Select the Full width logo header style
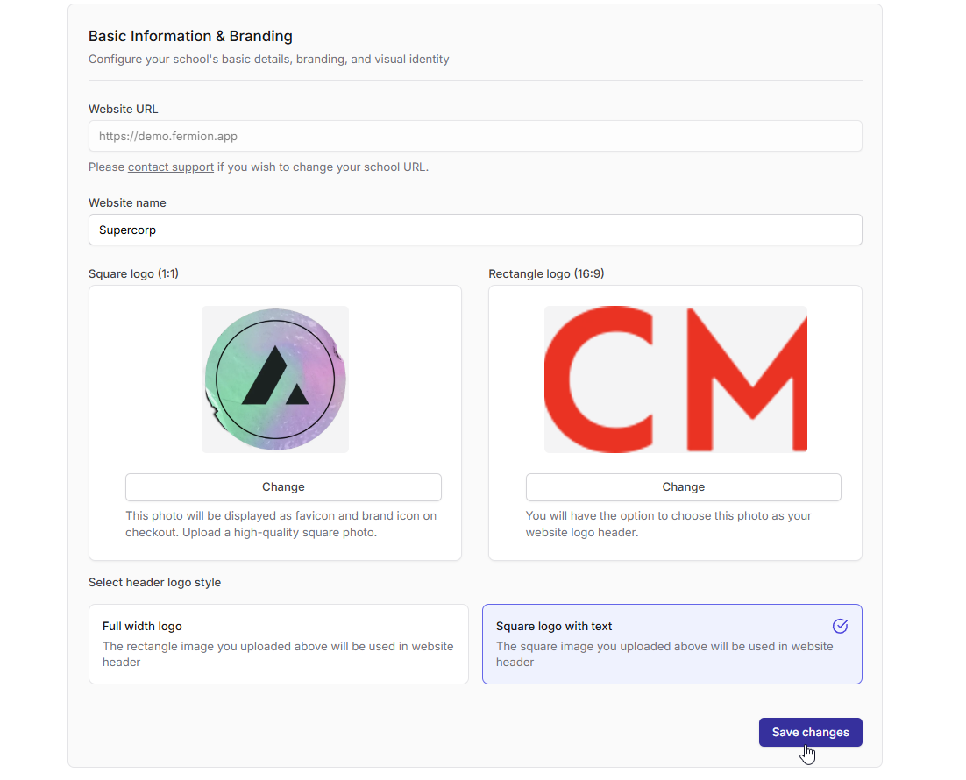Viewport: 966px width, 780px height. click(278, 643)
